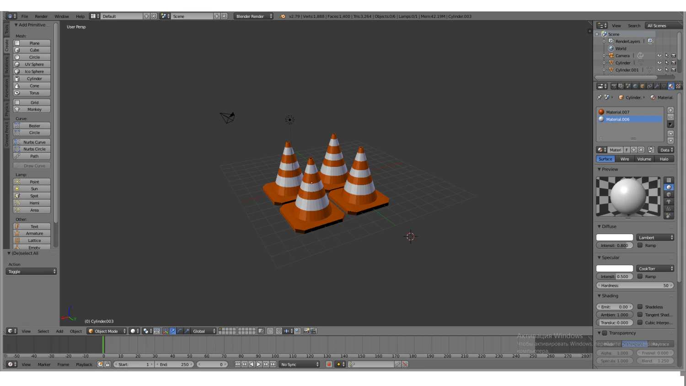Expand the RenderLayers outliner item
Screen dimensions: 686x386
[x=604, y=41]
